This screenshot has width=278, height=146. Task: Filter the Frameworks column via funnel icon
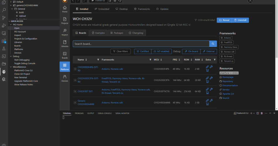(150, 60)
